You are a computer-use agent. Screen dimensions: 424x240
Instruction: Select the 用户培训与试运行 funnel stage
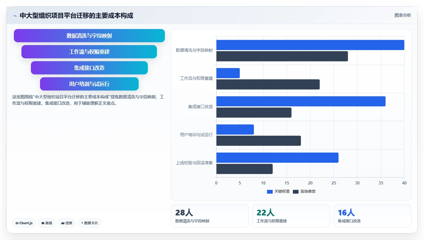(x=89, y=84)
